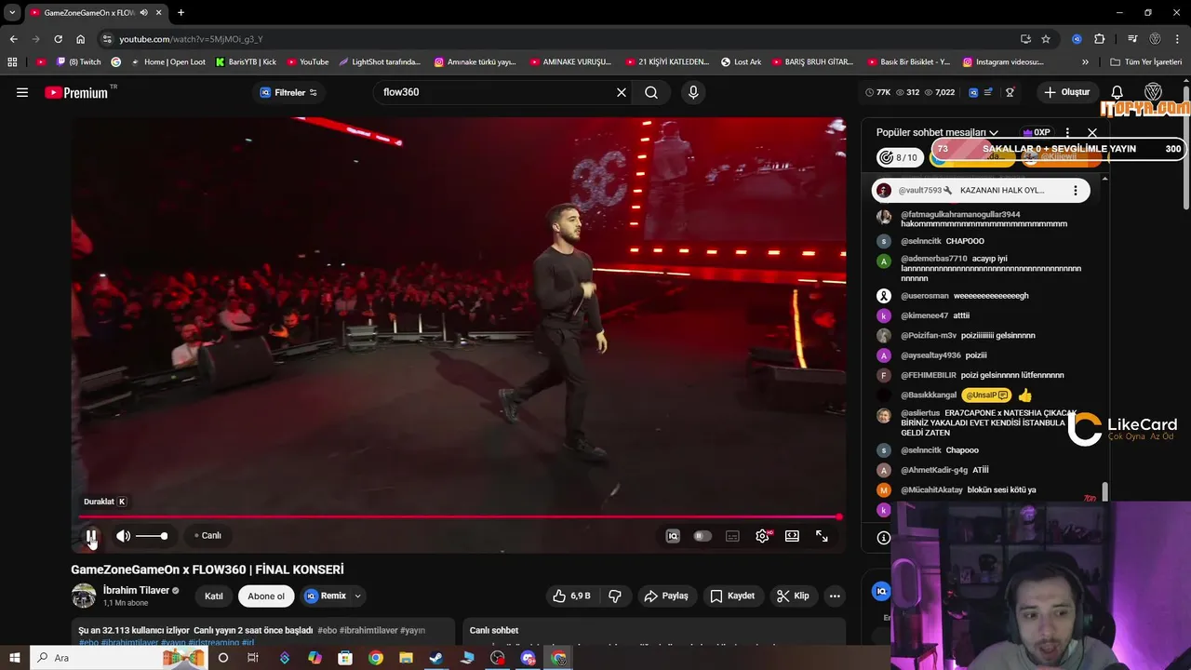1191x670 pixels.
Task: Open the browser extensions puzzle icon
Action: pyautogui.click(x=1099, y=39)
